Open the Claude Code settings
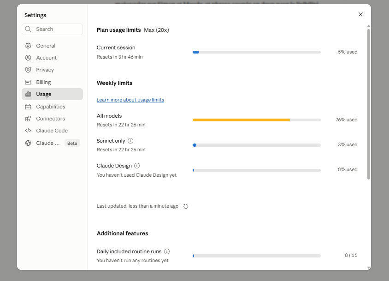Screen dimensions: 389x281 tap(53, 131)
